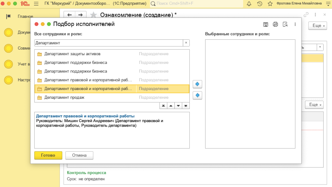The height and width of the screenshot is (187, 332).
Task: Jump to the first row of the list
Action: [163, 106]
